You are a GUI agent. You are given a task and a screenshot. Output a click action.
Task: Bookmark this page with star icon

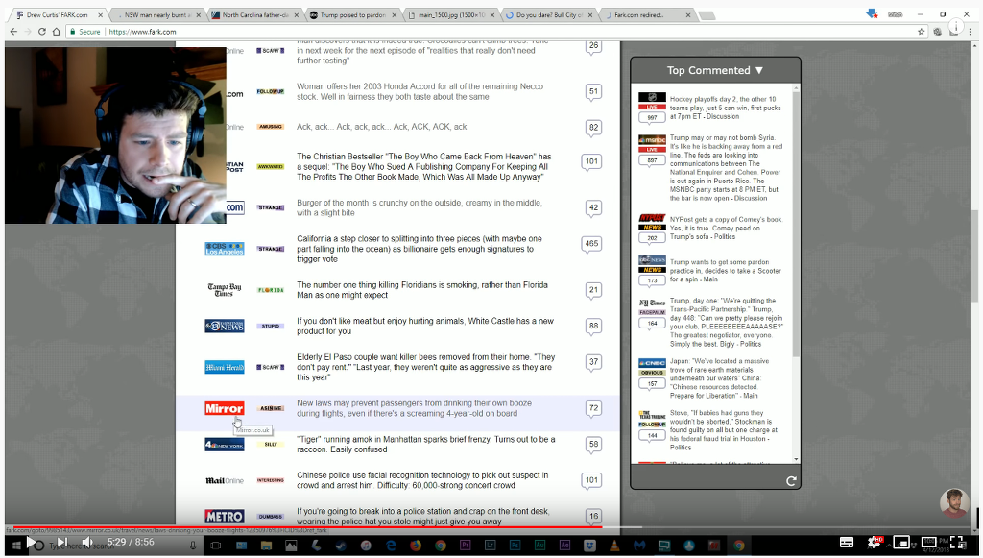click(921, 32)
